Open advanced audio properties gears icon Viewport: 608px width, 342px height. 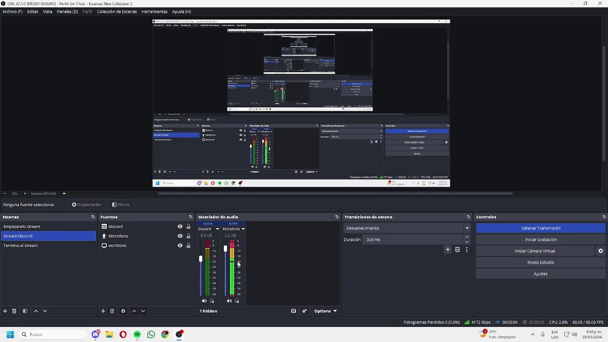[x=304, y=311]
